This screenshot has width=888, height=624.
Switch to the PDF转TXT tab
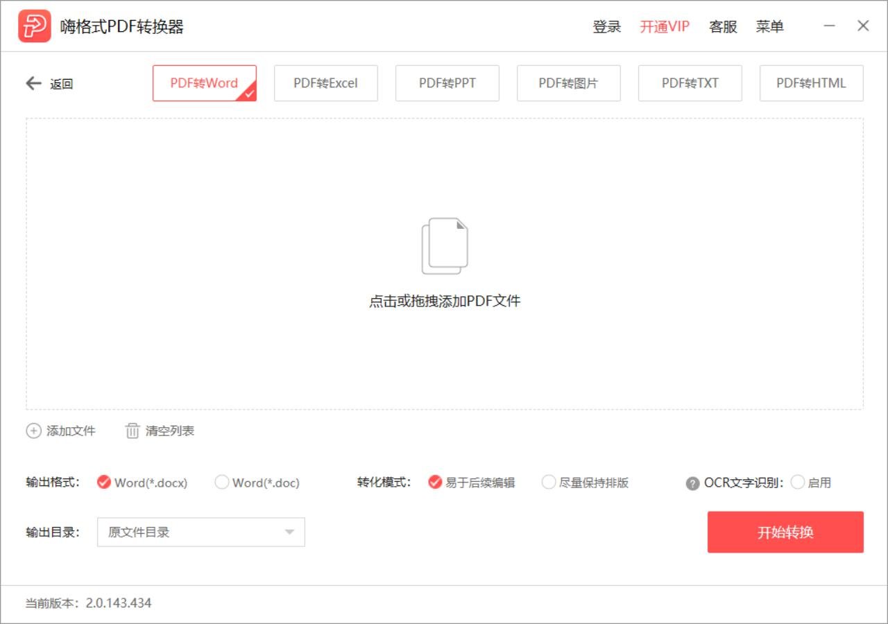pyautogui.click(x=690, y=83)
